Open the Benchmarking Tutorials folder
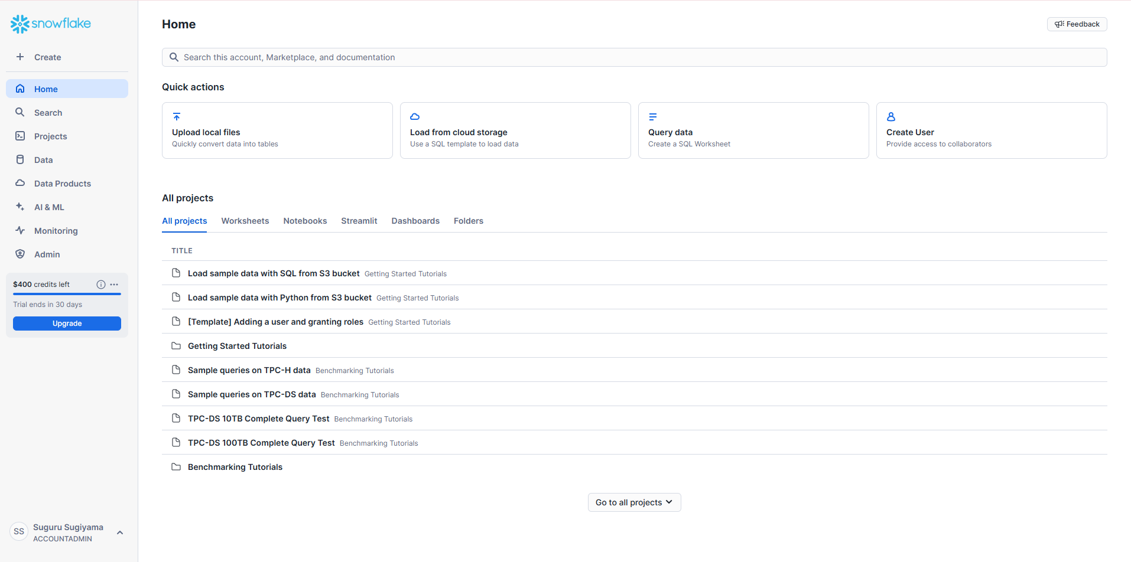 coord(235,467)
